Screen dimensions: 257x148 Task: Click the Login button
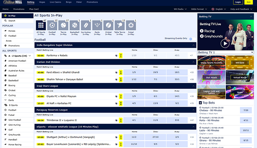(238, 2)
